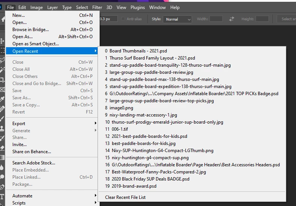Toggle the Anti-alias checkbox
Screen dimensions: 296x206
click(x=123, y=19)
